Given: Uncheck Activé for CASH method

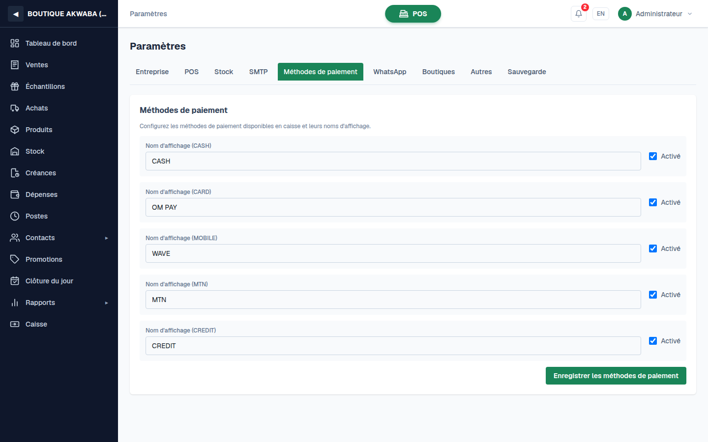Looking at the screenshot, I should click(x=653, y=156).
